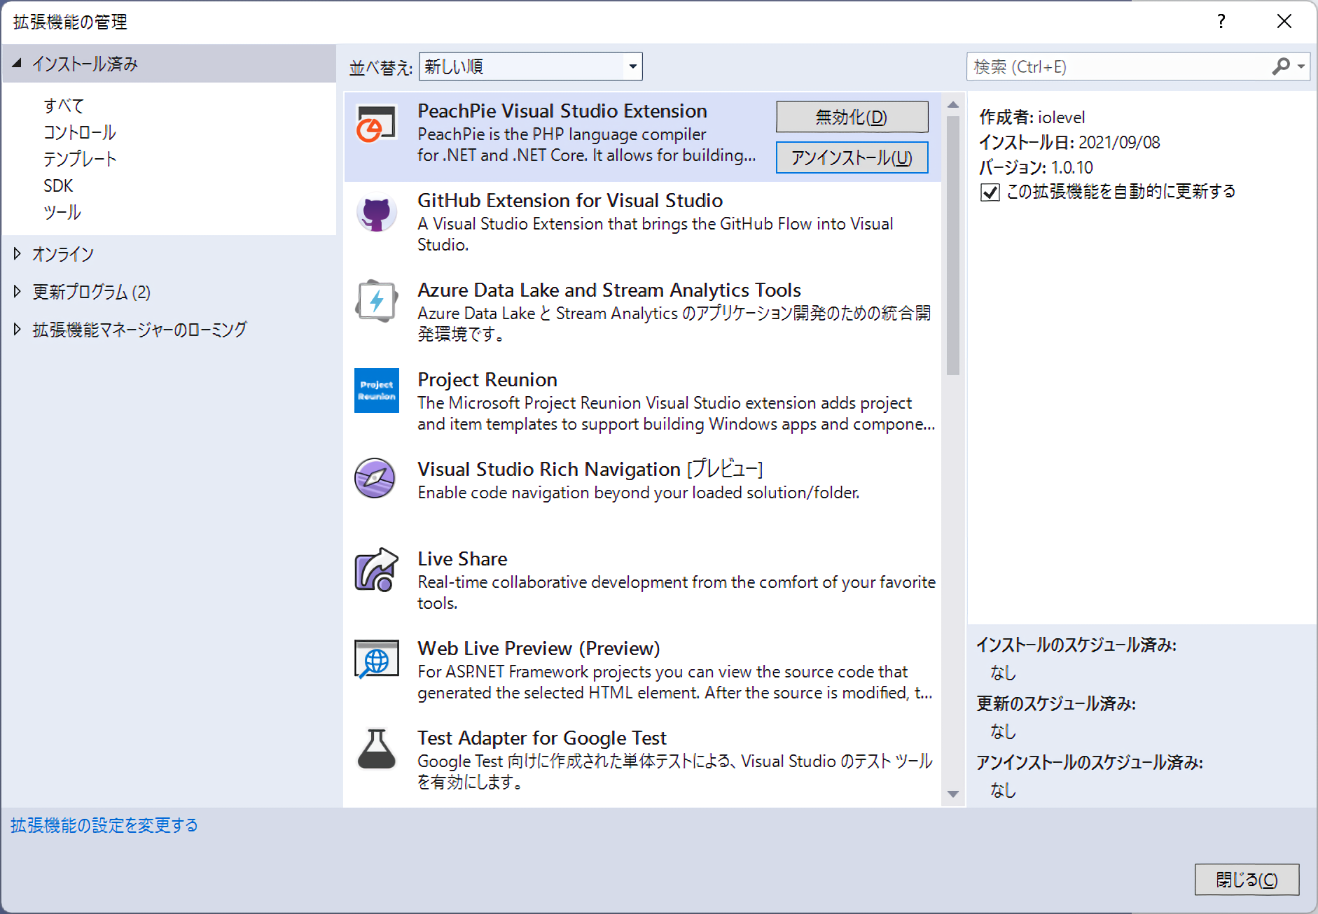Select the GitHub Extension octocat icon
The width and height of the screenshot is (1318, 914).
pyautogui.click(x=376, y=213)
